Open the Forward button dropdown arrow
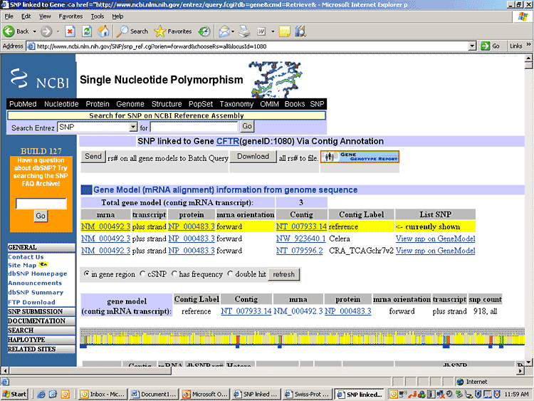The width and height of the screenshot is (534, 401). tap(58, 31)
